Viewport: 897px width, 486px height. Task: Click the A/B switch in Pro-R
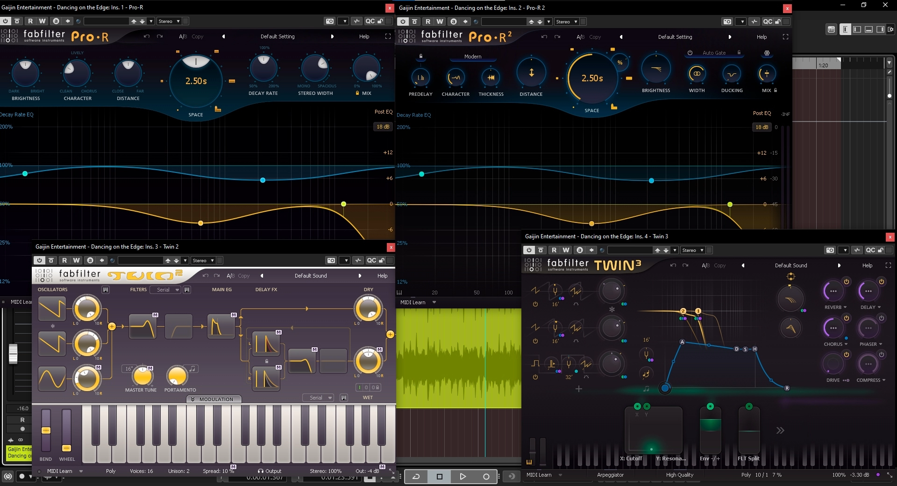(x=183, y=36)
